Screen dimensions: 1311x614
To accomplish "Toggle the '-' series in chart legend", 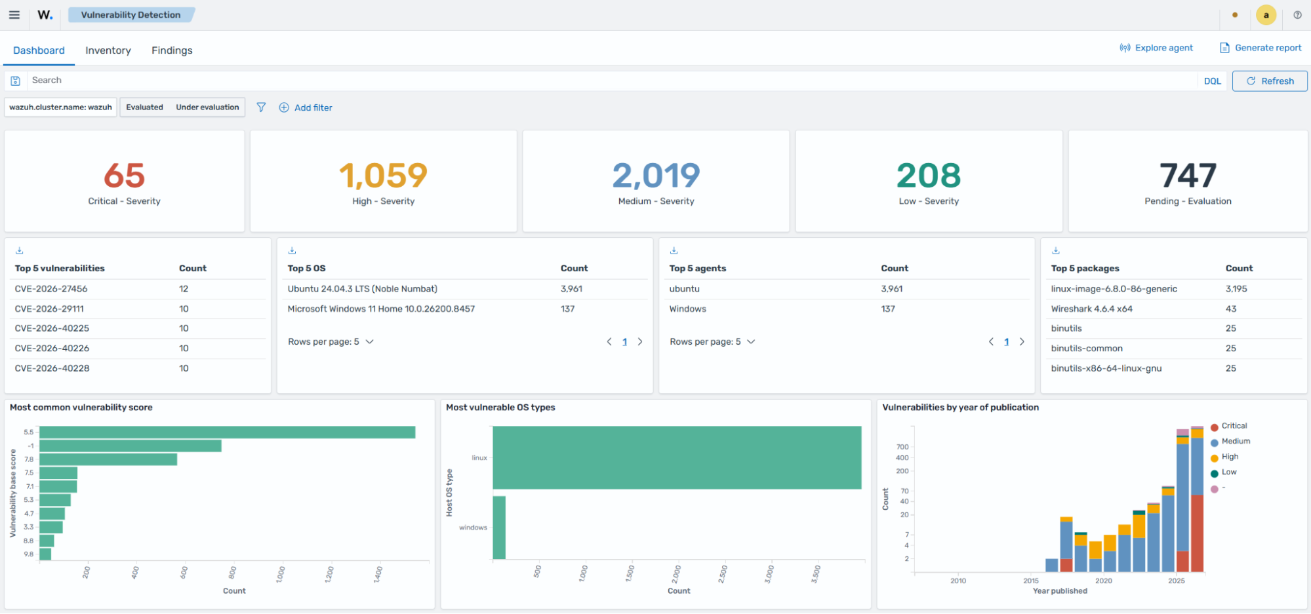I will pyautogui.click(x=1218, y=488).
